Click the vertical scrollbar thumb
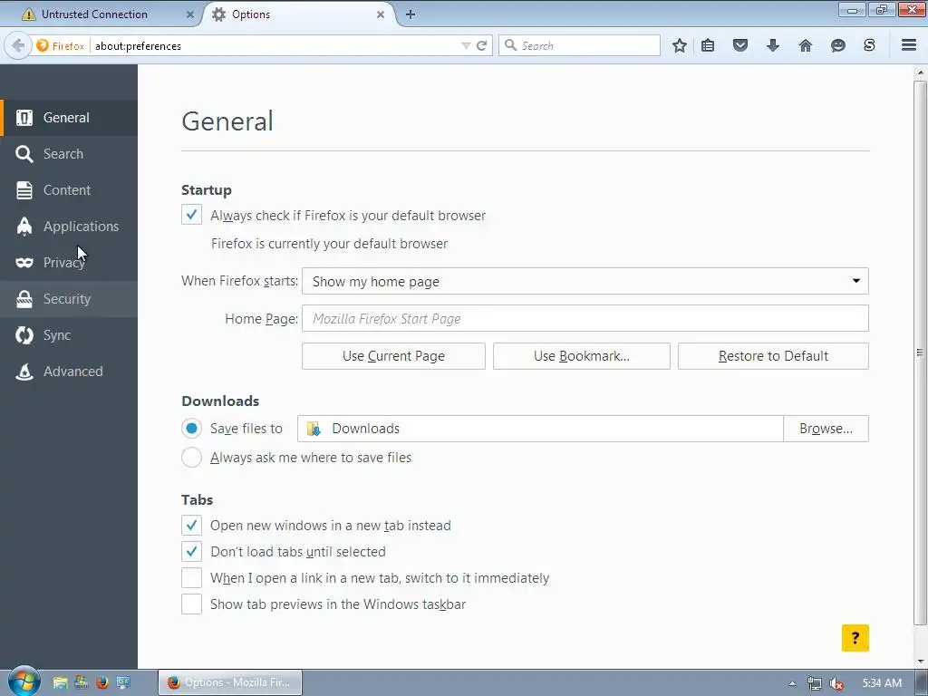 920,353
